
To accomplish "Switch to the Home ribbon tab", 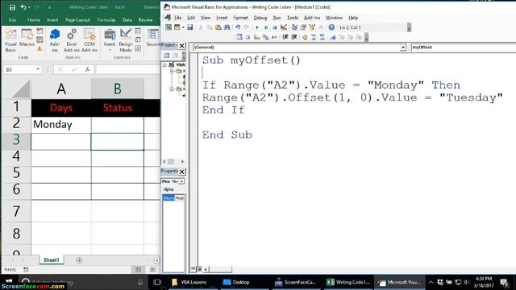I will coord(34,20).
